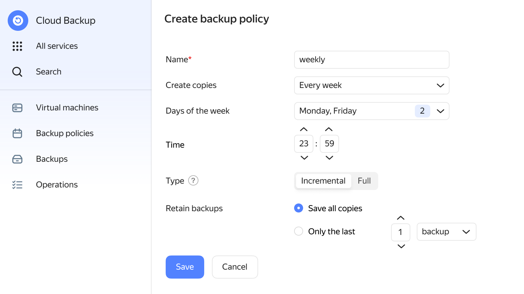Increase the hours value with up arrow

tap(304, 129)
